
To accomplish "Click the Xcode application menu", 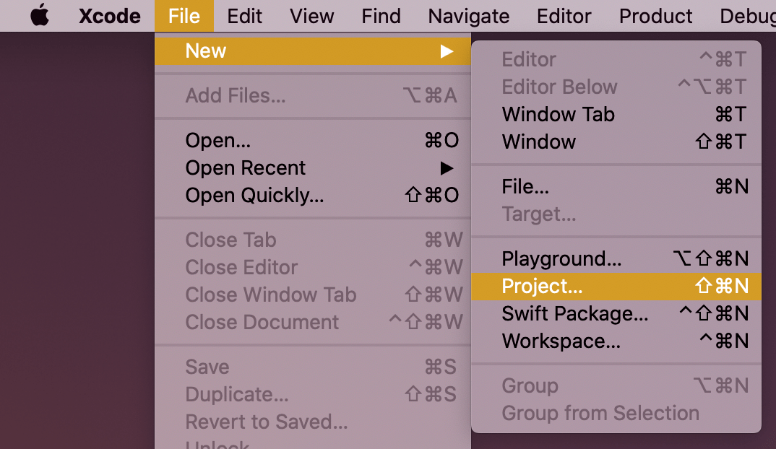I will point(109,16).
